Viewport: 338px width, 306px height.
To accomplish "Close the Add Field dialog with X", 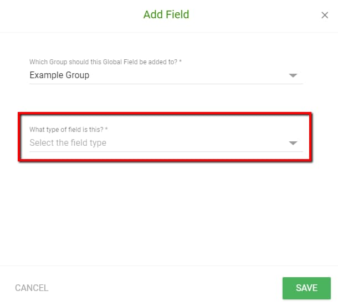I will coord(325,15).
